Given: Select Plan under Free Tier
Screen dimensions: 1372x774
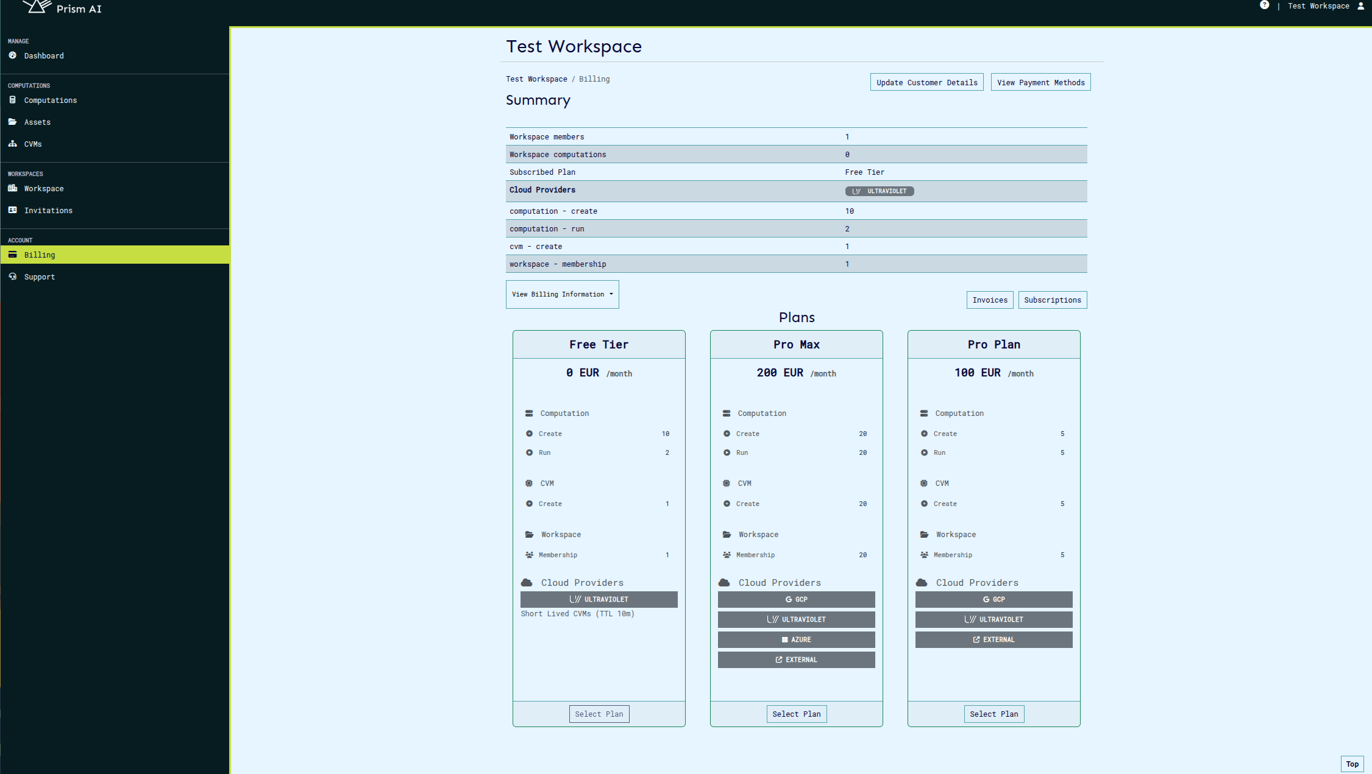Looking at the screenshot, I should pyautogui.click(x=599, y=714).
